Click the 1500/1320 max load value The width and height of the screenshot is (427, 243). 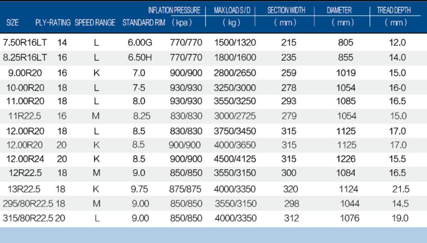pos(235,43)
